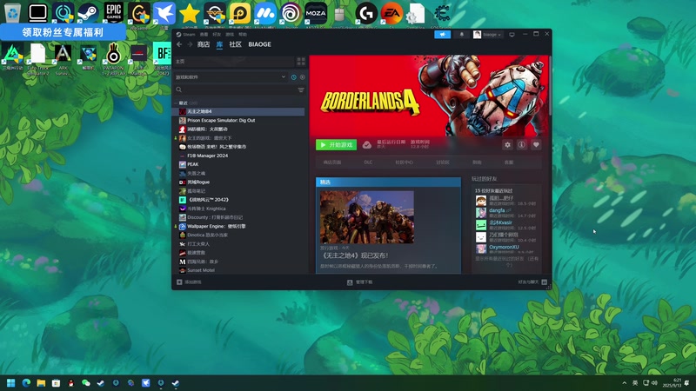696x391 pixels.
Task: Open the Ubisoft Connect desktop shortcut
Action: (291, 13)
